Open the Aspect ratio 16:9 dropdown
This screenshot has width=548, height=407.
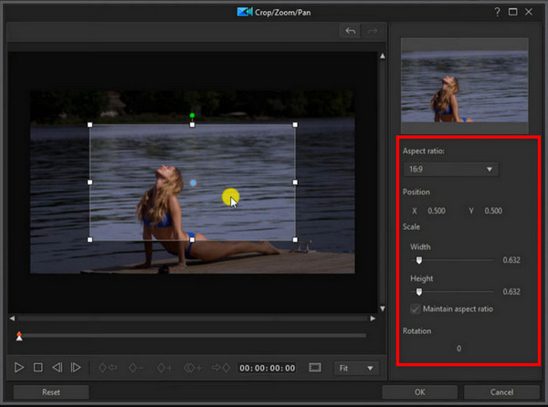pos(451,170)
